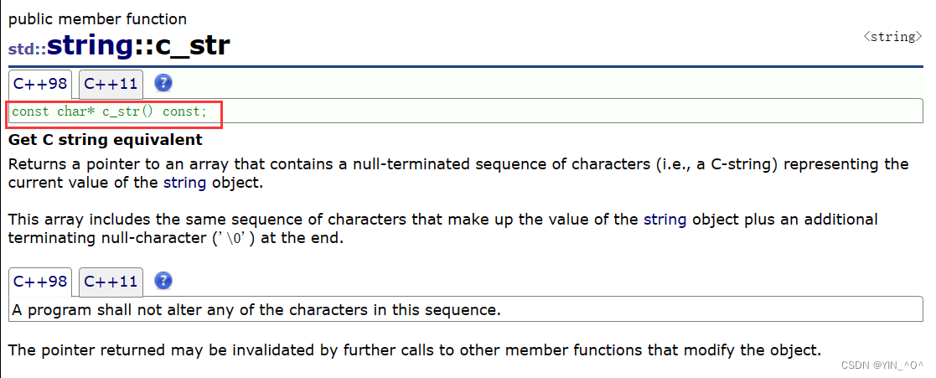Select the lower C++98 tab above the alter note
Screen dimensions: 936x378
point(40,282)
